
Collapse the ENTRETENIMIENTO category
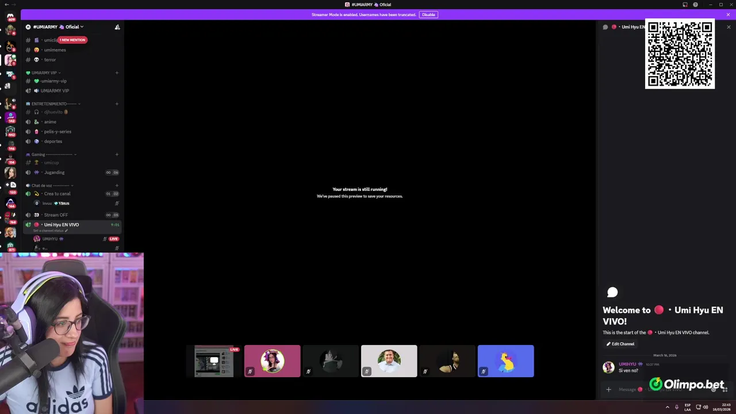53,104
